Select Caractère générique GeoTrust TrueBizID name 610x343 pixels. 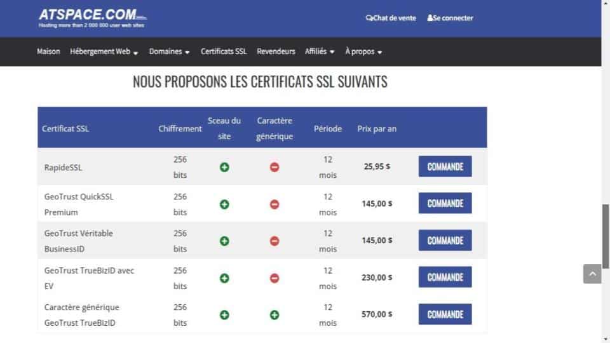[x=82, y=315]
